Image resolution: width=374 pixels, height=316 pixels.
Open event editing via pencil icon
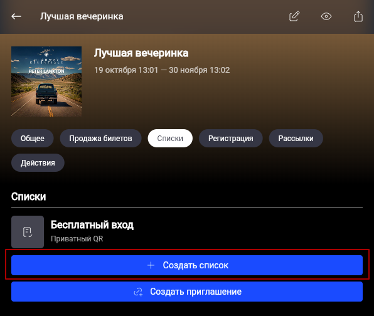pos(294,16)
